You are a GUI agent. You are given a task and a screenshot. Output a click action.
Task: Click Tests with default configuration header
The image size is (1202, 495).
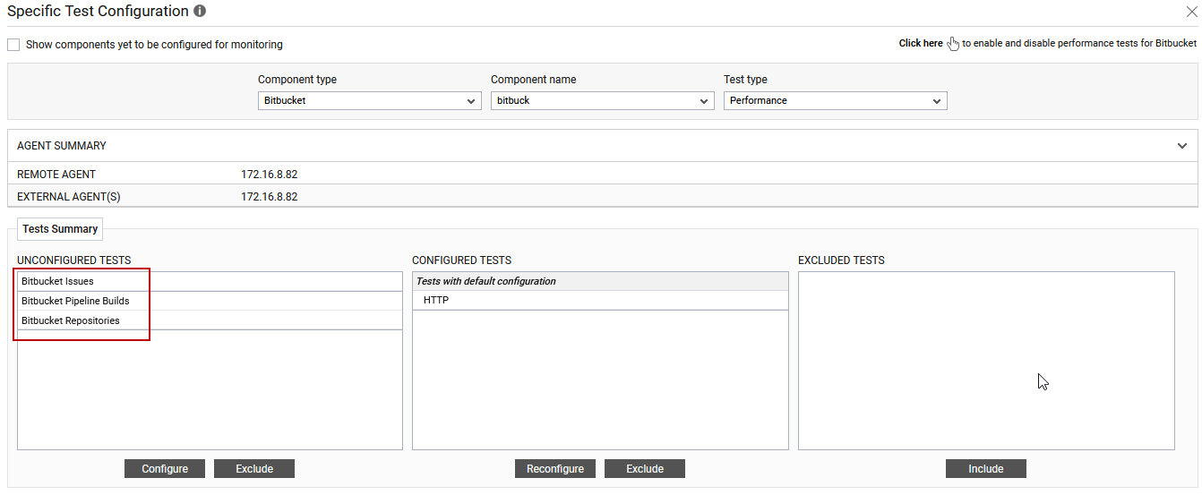(x=600, y=281)
